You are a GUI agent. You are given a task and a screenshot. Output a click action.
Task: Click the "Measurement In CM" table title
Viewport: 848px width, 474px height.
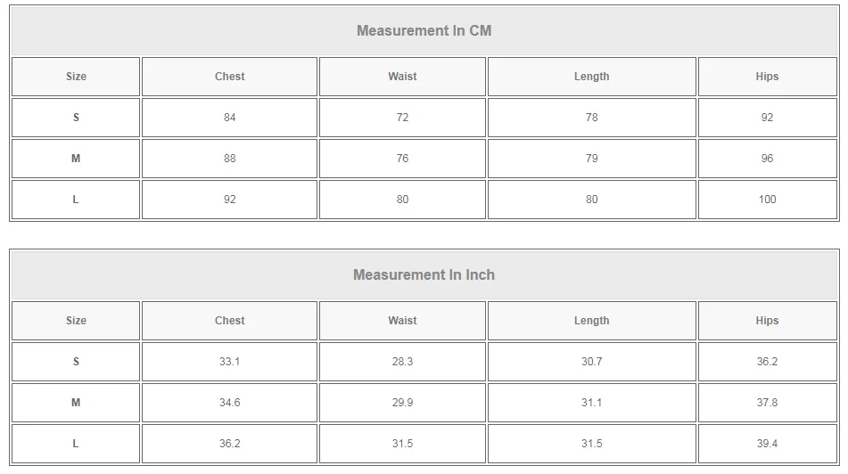424,31
